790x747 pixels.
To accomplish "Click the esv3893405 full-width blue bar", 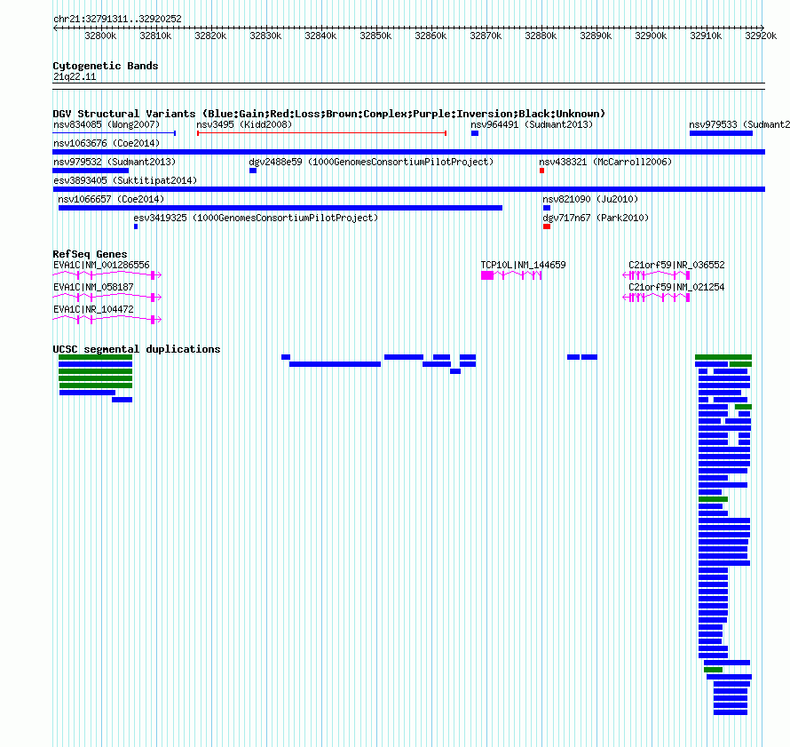I will click(408, 189).
